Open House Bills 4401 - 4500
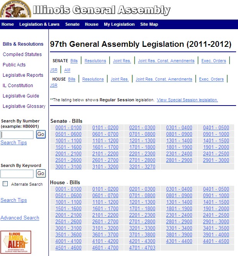Image resolution: width=238 pixels, height=256 pixels. pyautogui.click(x=216, y=241)
